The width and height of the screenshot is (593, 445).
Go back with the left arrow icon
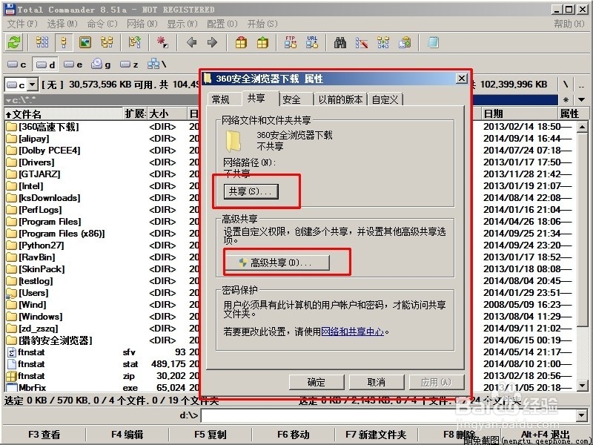click(192, 42)
